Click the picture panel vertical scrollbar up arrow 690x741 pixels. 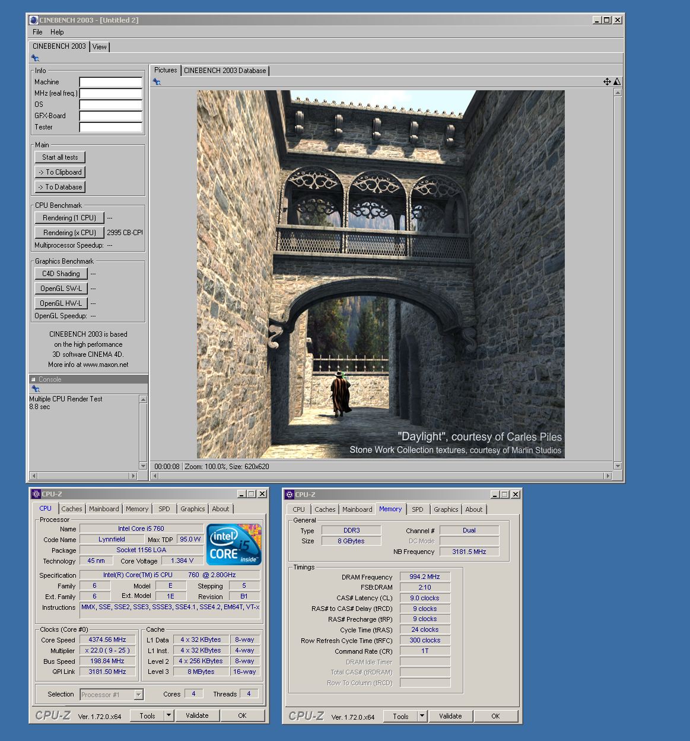pos(618,92)
